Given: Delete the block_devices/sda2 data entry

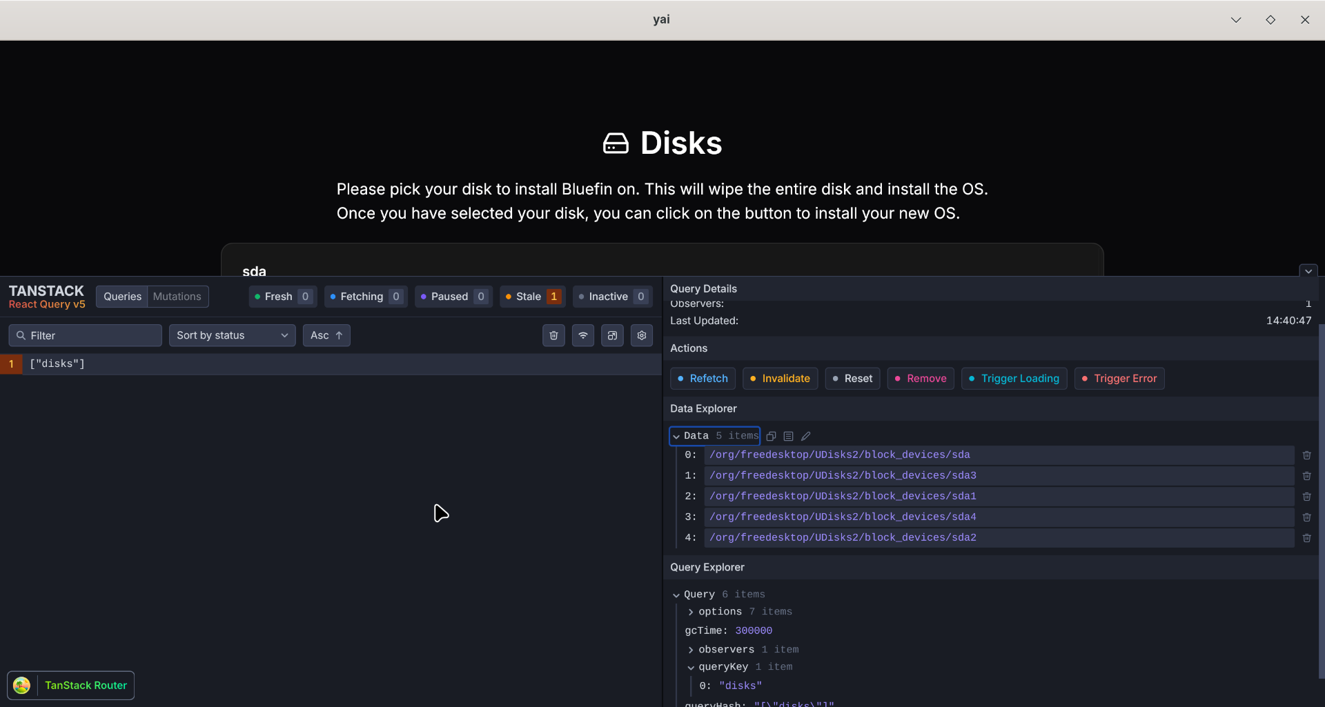Looking at the screenshot, I should click(1306, 538).
